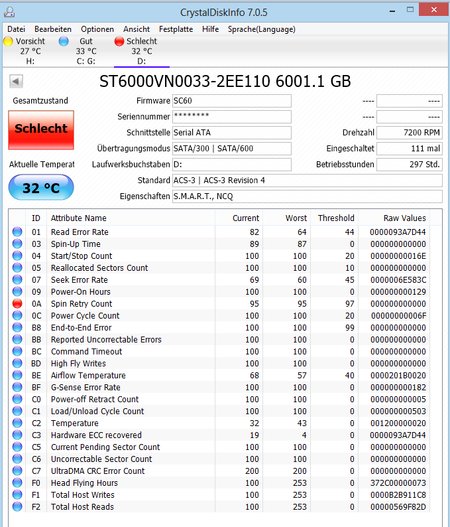Click status icon for Load/Unload Cycle Count

[17, 411]
